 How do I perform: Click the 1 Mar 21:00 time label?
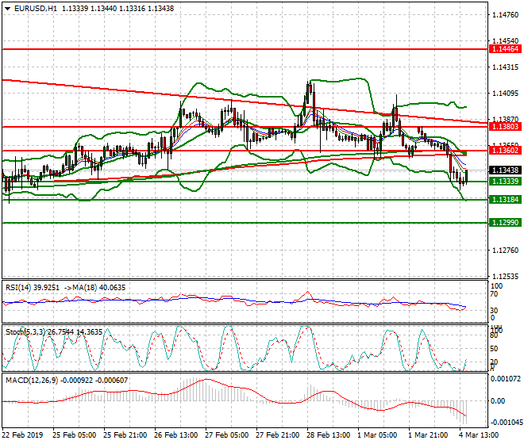click(x=428, y=435)
